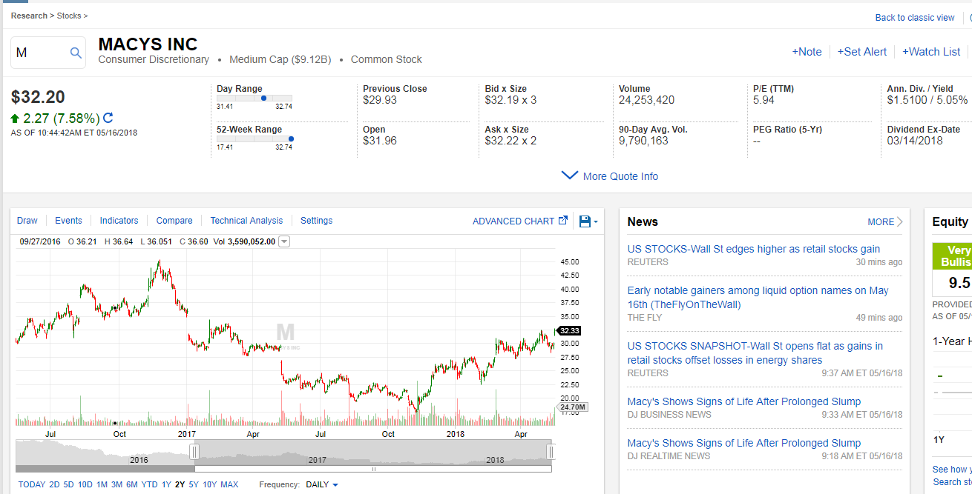This screenshot has height=494, width=972.
Task: Refresh the quote using the circular arrow icon
Action: 108,118
